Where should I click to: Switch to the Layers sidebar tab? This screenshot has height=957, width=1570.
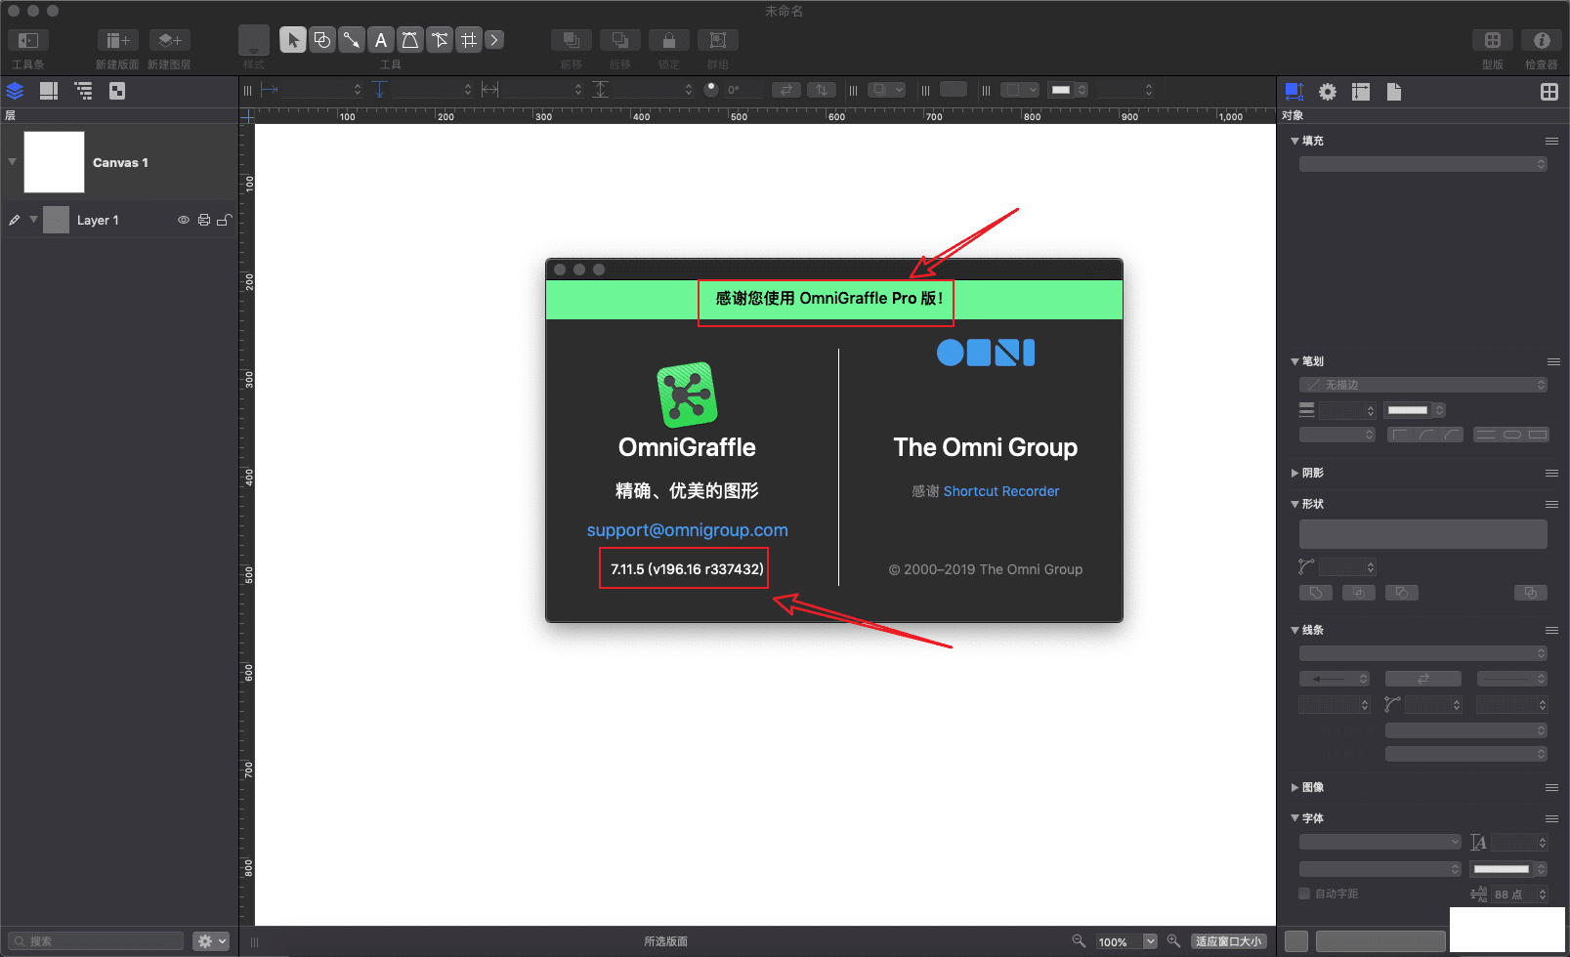(15, 91)
